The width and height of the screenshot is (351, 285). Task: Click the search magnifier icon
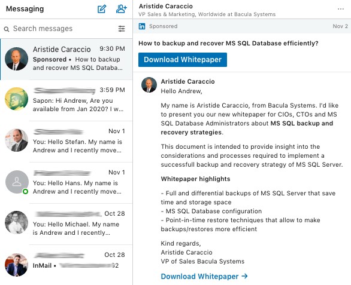[x=7, y=29]
